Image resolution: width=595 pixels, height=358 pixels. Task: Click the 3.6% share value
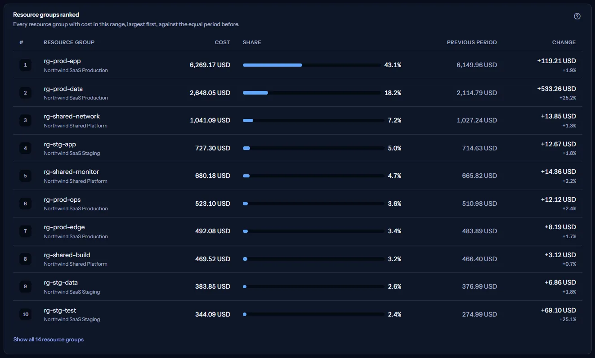[394, 204]
